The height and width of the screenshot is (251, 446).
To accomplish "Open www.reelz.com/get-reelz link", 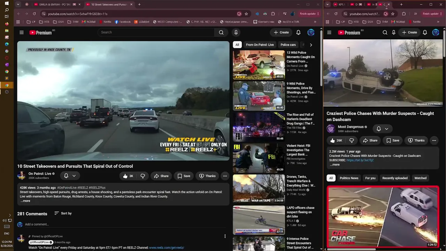I will pos(167,248).
